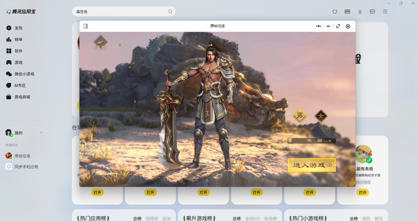Open the downloads arrow icon
This screenshot has height=221, width=418.
[x=360, y=11]
